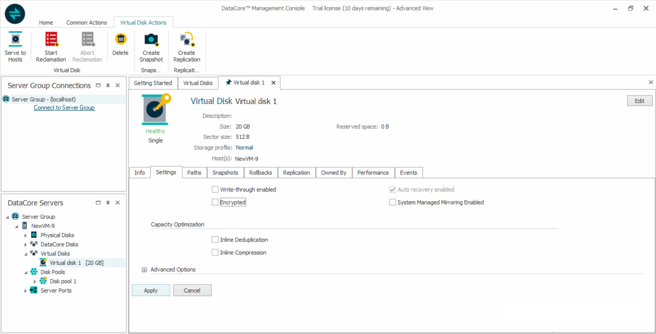656x334 pixels.
Task: Close the Virtual disk 1 tab
Action: [x=273, y=83]
